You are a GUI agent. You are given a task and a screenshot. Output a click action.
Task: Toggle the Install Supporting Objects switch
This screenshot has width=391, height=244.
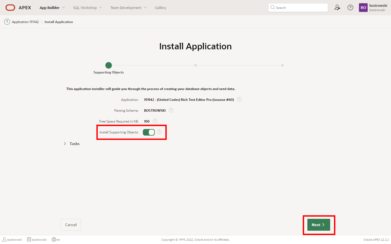[149, 132]
